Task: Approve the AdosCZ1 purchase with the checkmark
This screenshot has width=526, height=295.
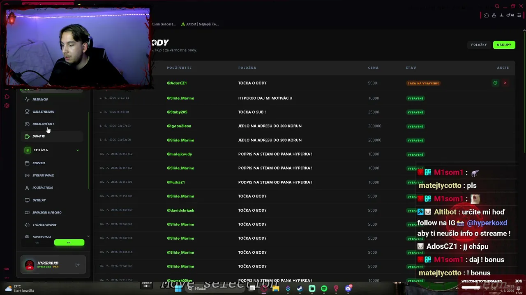Action: (x=495, y=83)
